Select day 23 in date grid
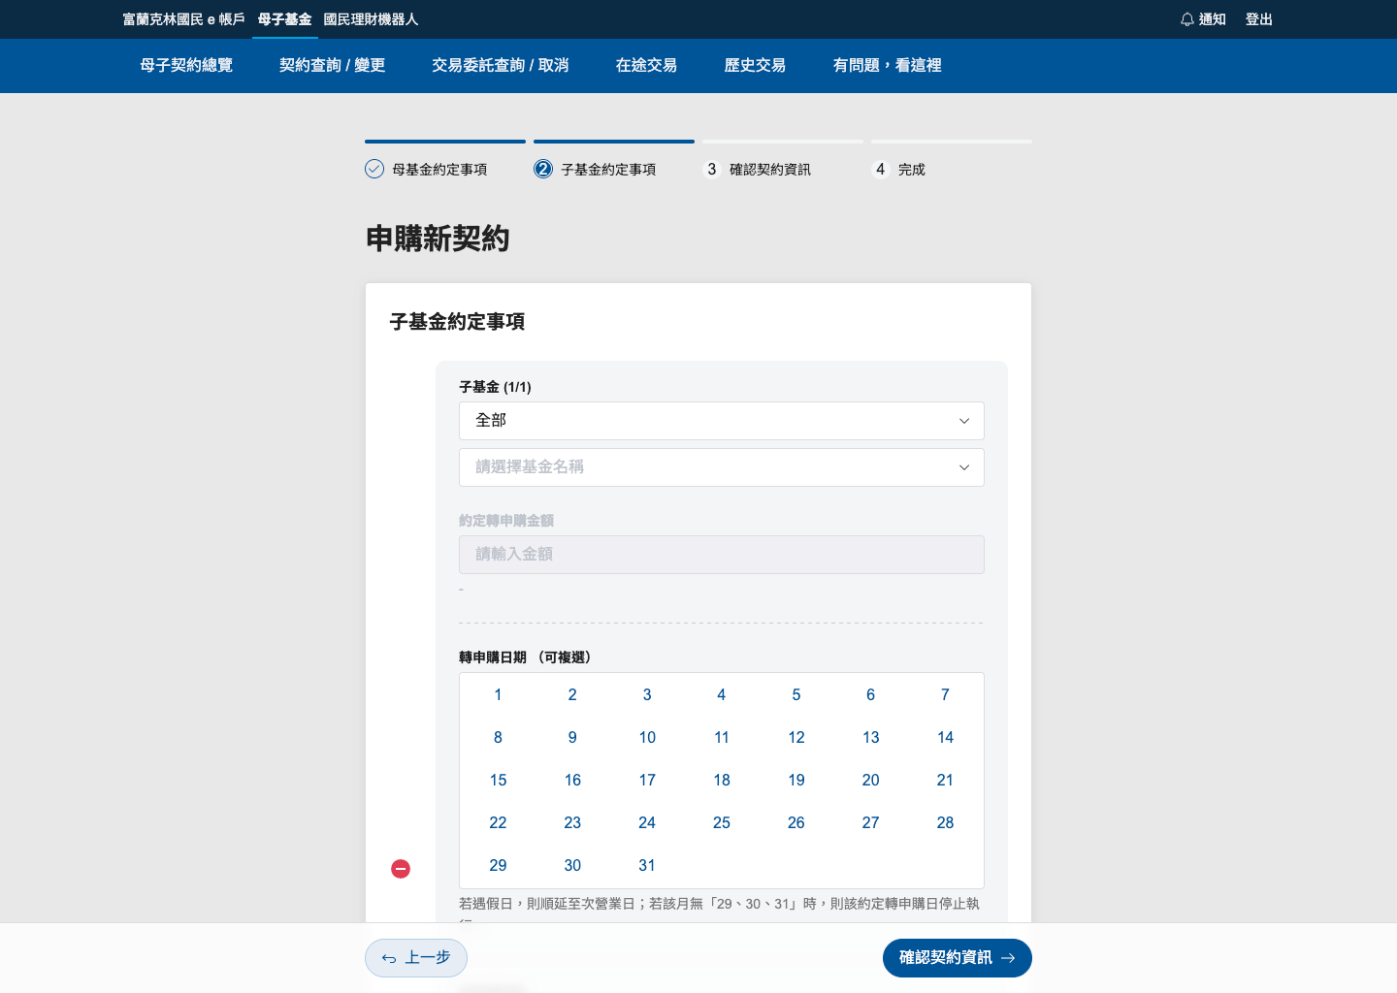 [572, 822]
